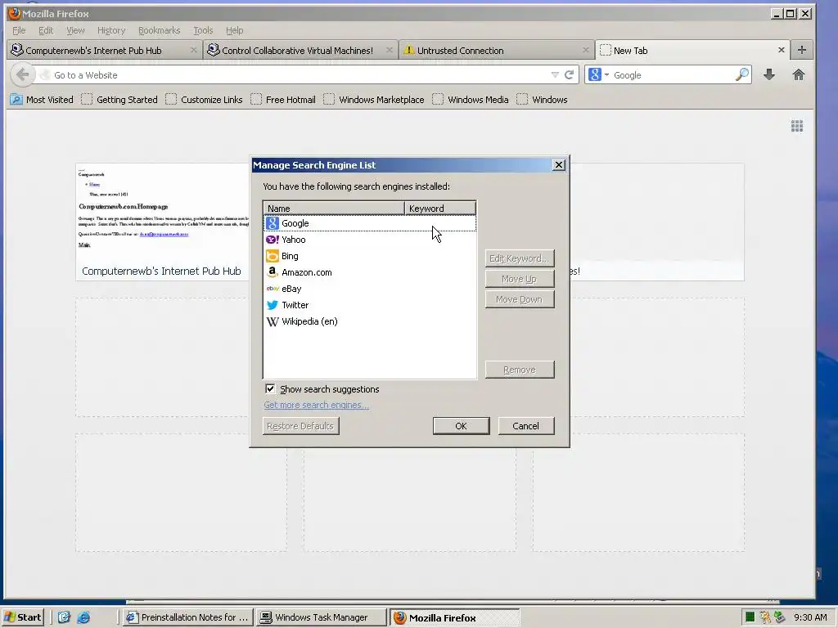Go to the home page icon

(799, 74)
